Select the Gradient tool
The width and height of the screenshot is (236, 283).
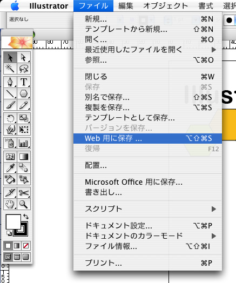24,157
